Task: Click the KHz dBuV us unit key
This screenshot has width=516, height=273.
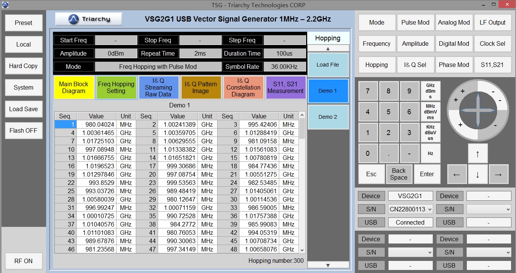Action: click(x=431, y=133)
